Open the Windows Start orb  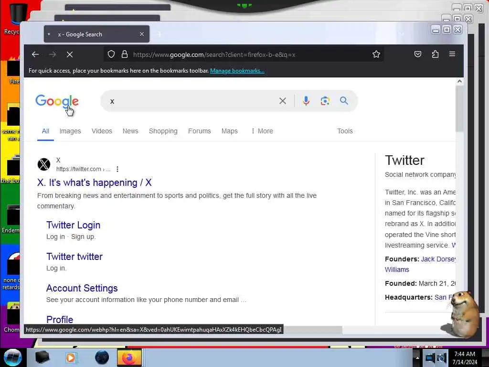(12, 357)
